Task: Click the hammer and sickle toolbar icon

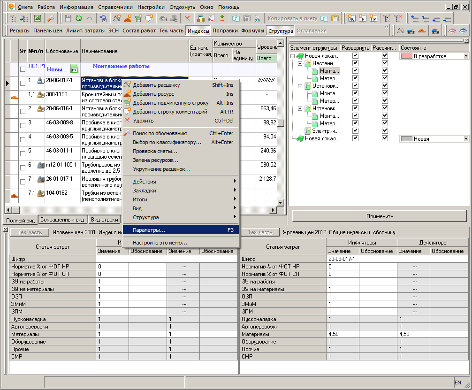Action: [x=400, y=31]
